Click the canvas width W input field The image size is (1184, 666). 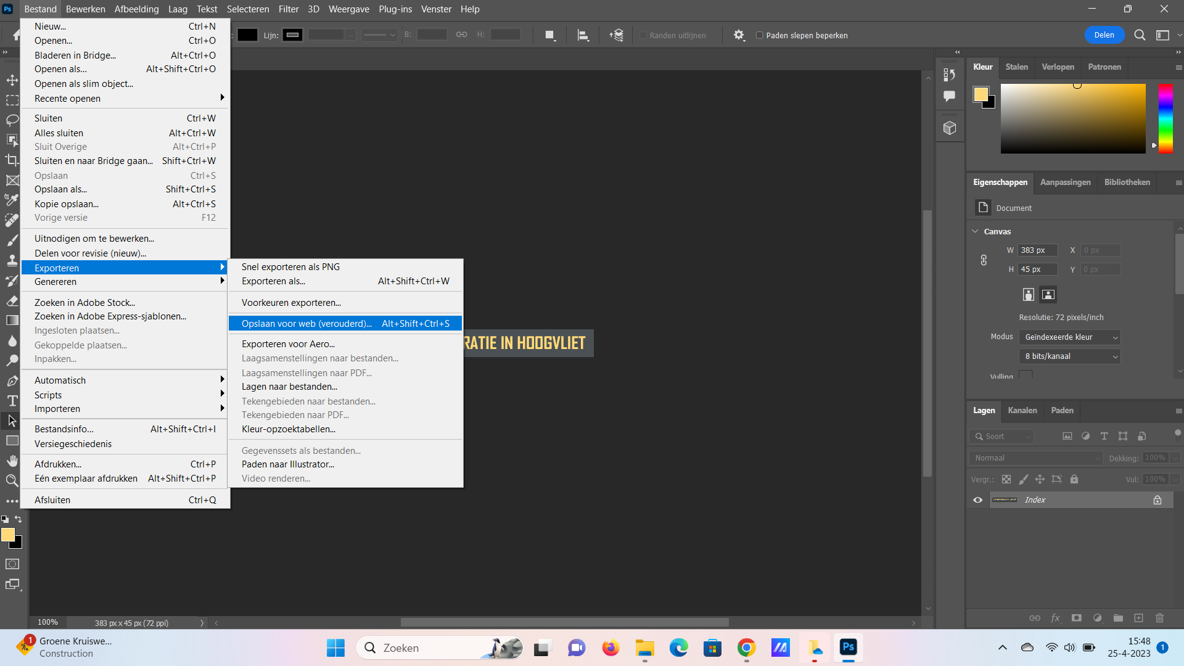1037,250
